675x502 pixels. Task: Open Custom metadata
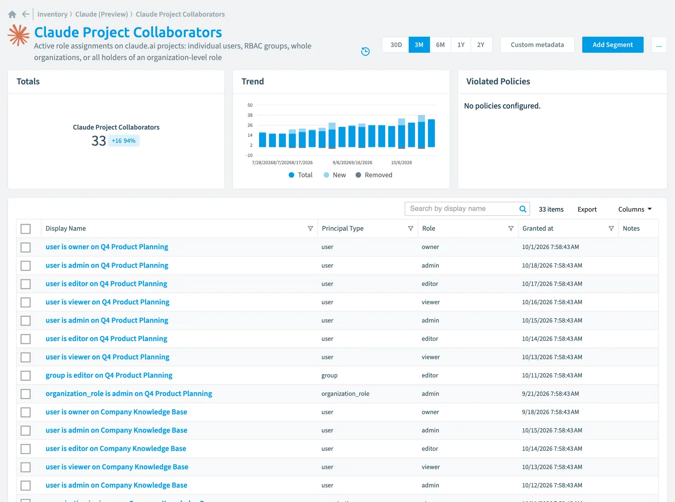[x=537, y=45]
